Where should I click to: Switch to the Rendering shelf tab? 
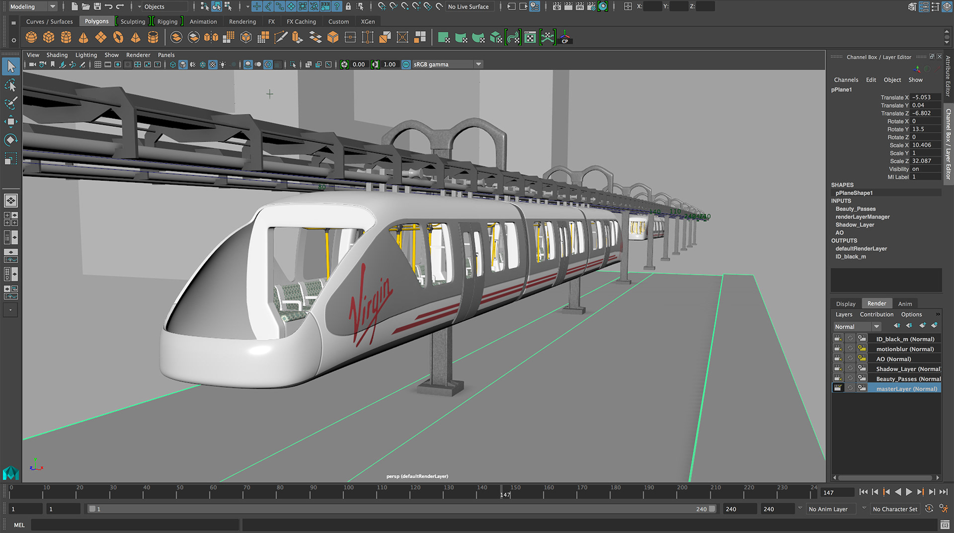242,21
